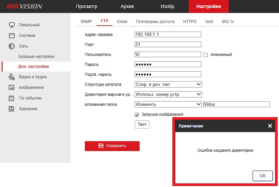Select Базовые настройки in the sidebar

click(36, 57)
